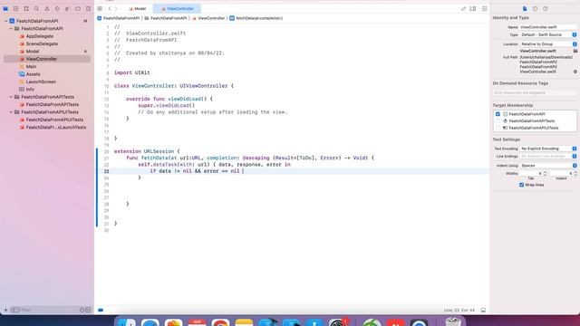
Task: Open the Debug navigator
Action: point(67,8)
